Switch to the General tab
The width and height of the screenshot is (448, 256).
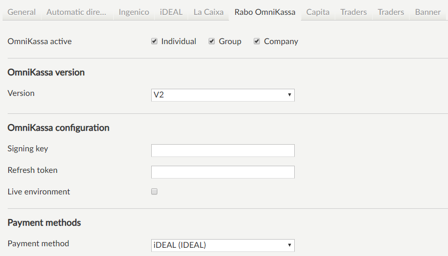tap(22, 12)
